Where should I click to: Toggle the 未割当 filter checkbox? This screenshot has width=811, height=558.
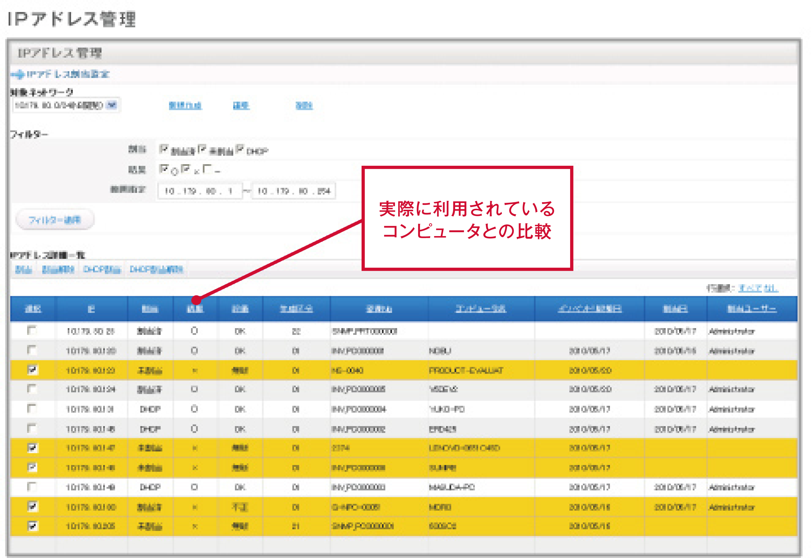[202, 149]
